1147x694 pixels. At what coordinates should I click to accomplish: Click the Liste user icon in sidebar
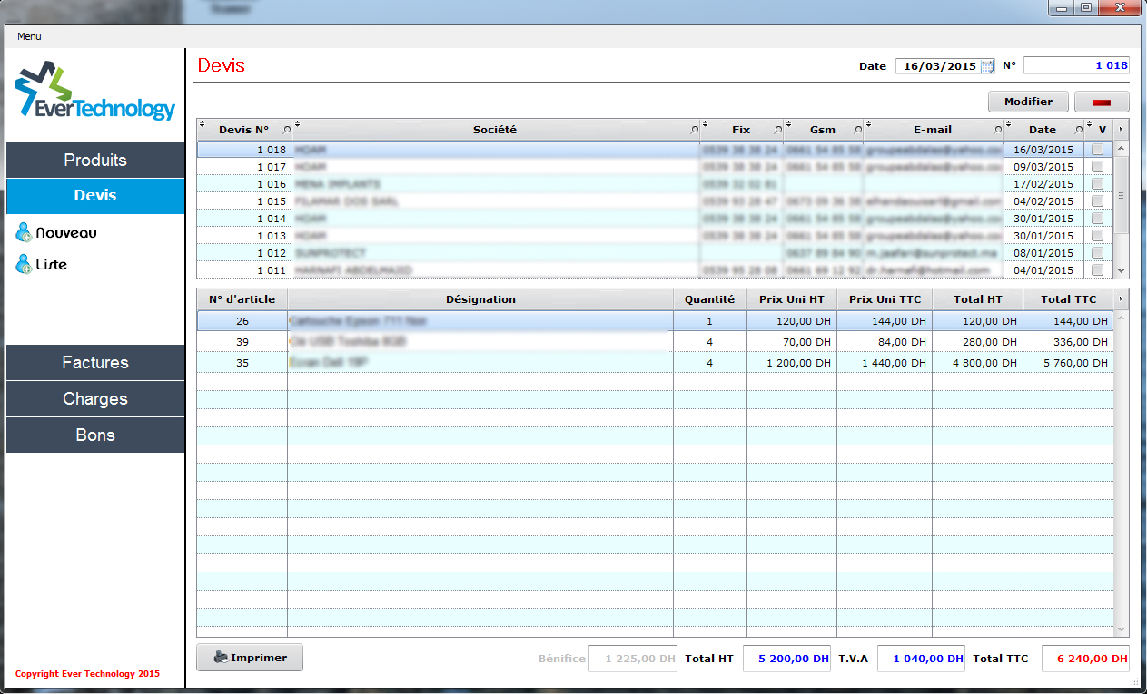(x=24, y=265)
